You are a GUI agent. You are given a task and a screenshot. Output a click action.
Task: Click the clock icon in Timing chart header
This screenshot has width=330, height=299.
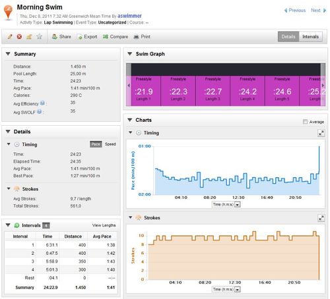[139, 133]
